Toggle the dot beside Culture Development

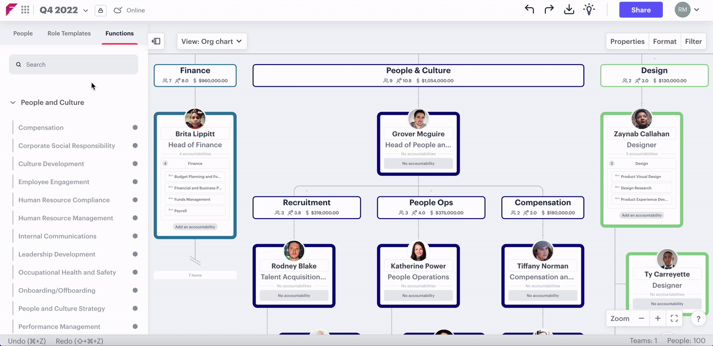[x=135, y=164]
